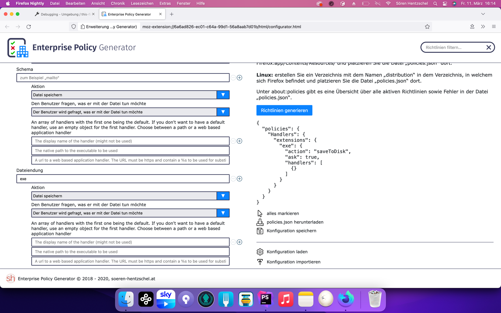Click Konfiguration laden gear icon
This screenshot has height=313, width=501.
[x=260, y=252]
